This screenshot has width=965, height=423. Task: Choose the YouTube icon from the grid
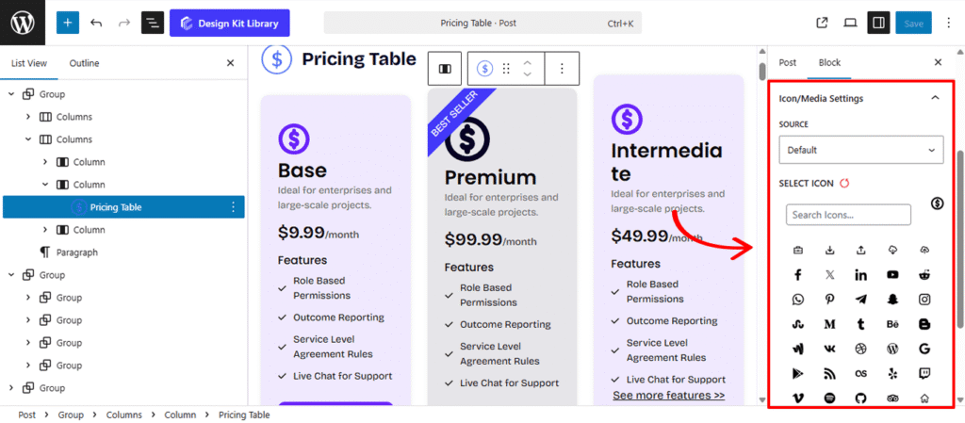[x=892, y=275]
